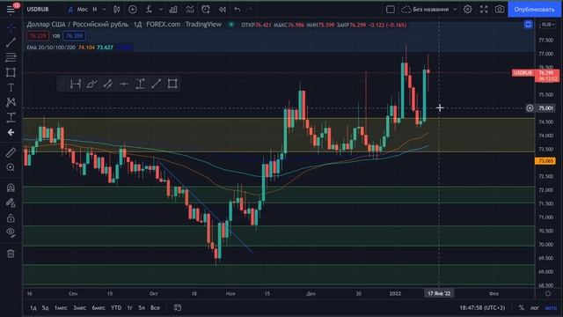Viewport: 563px width, 317px height.
Task: Open the chart layout selector square
Action: (x=391, y=10)
